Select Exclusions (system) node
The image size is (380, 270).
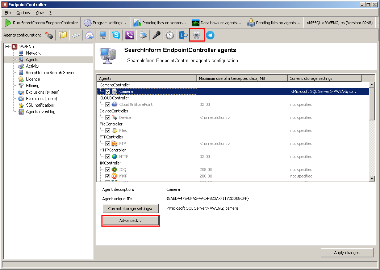(43, 92)
